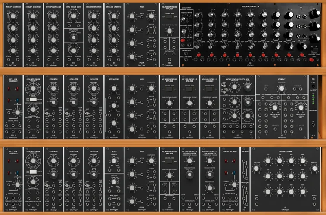Click the Oscillator Output jack on Sequential Controller
Viewport: 326px width, 215px height.
pos(186,60)
